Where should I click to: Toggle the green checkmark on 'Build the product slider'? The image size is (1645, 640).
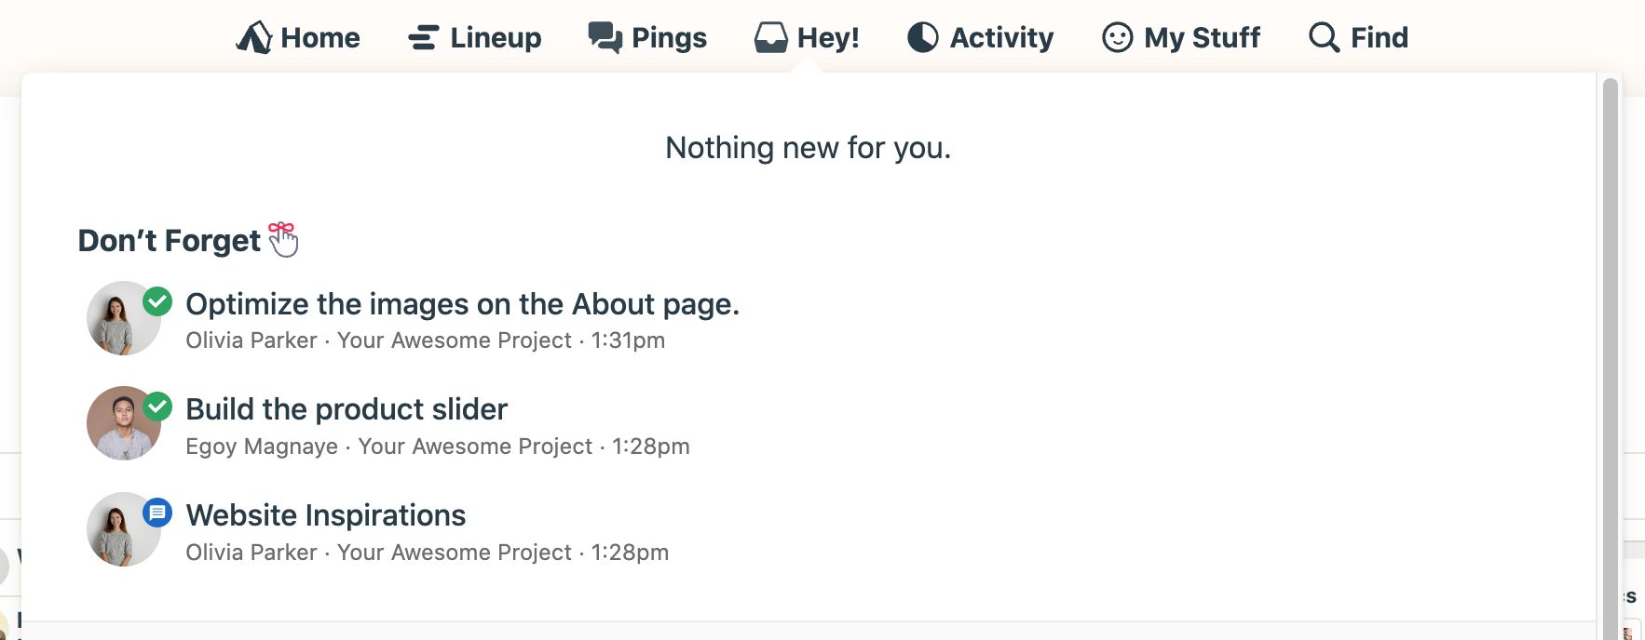pyautogui.click(x=156, y=407)
